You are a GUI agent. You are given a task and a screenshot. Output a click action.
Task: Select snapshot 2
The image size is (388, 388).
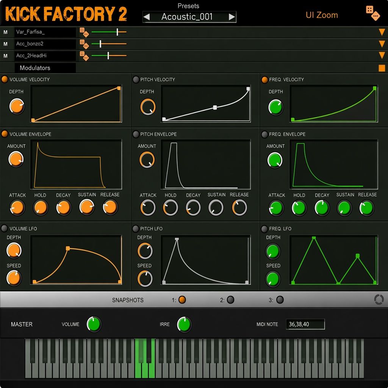pos(230,300)
